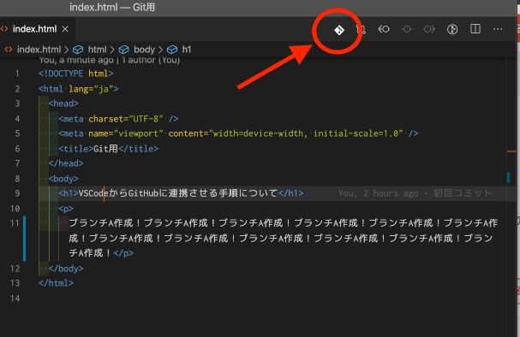Viewport: 520px width, 337px height.
Task: Click charset="UTF-8" in meta tag
Action: pos(126,119)
